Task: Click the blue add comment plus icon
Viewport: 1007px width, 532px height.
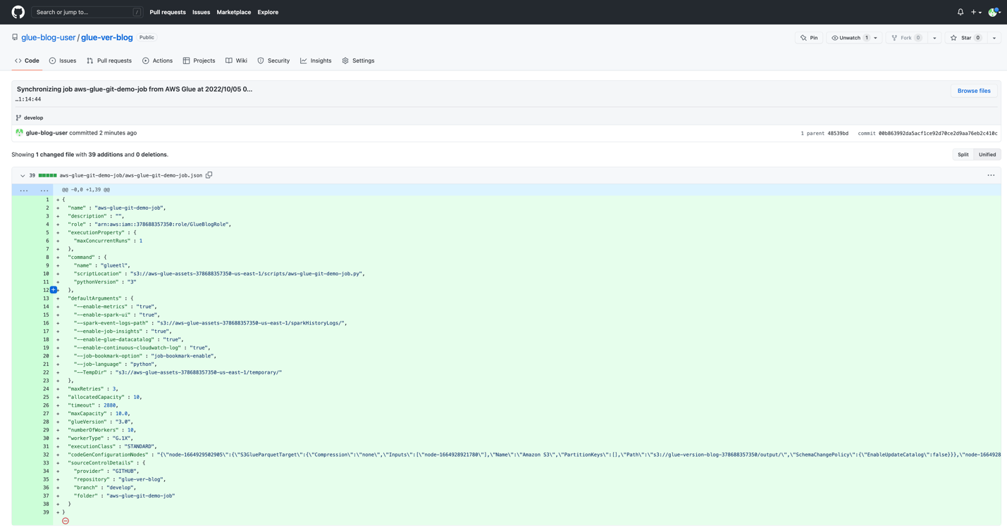Action: click(x=54, y=290)
